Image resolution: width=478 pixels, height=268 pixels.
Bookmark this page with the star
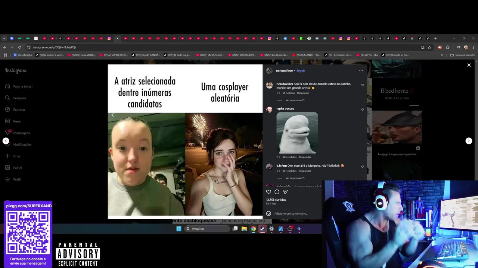(x=429, y=47)
